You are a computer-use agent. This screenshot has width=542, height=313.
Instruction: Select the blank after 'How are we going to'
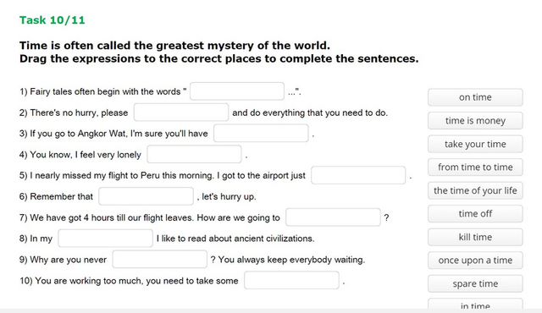click(333, 217)
